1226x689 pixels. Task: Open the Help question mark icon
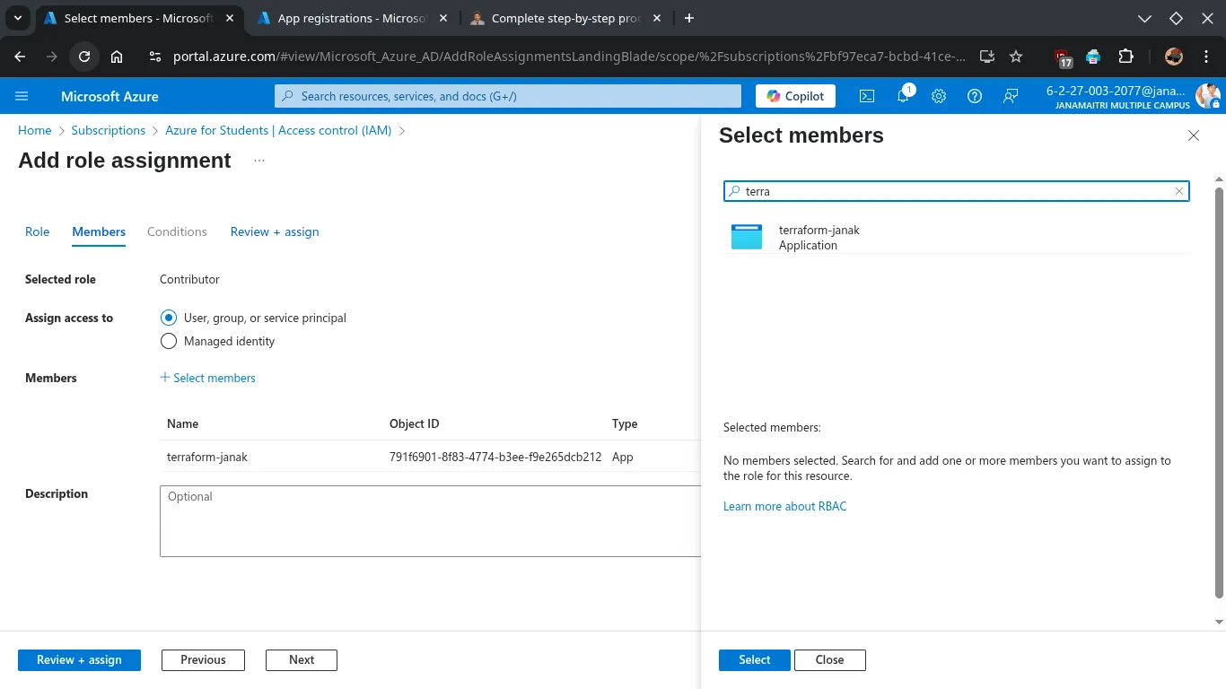click(975, 96)
